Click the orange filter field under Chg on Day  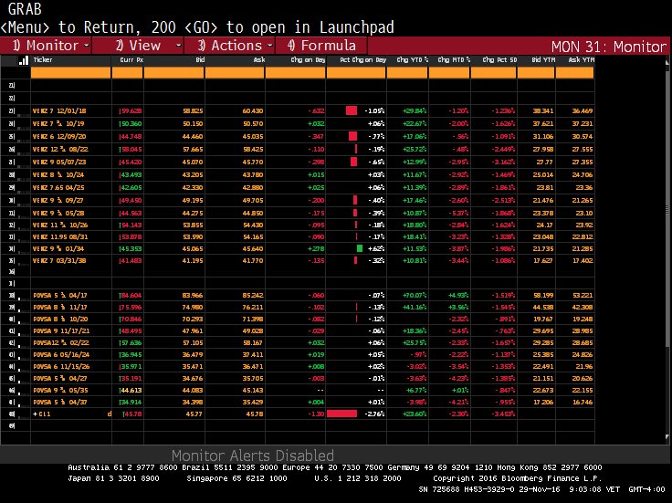pyautogui.click(x=295, y=73)
